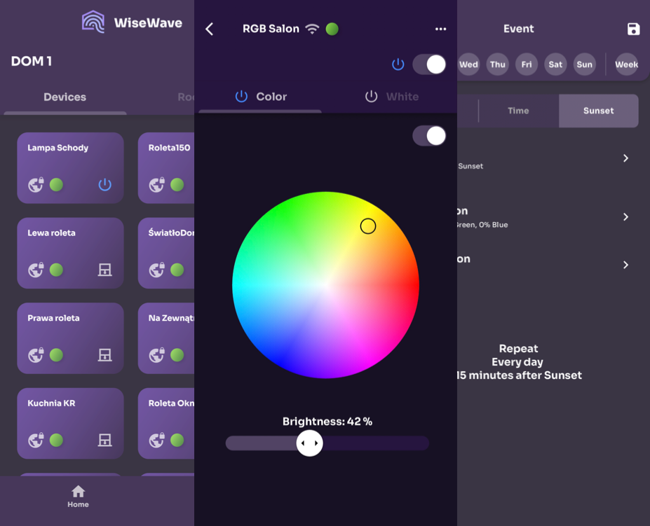
Task: Click the blind icon on Kuchnia KR
Action: pos(104,440)
